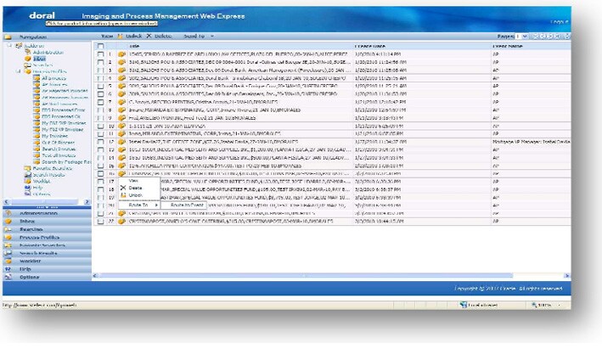This screenshot has height=349, width=602.
Task: Choose View in the context menu
Action: (139, 181)
